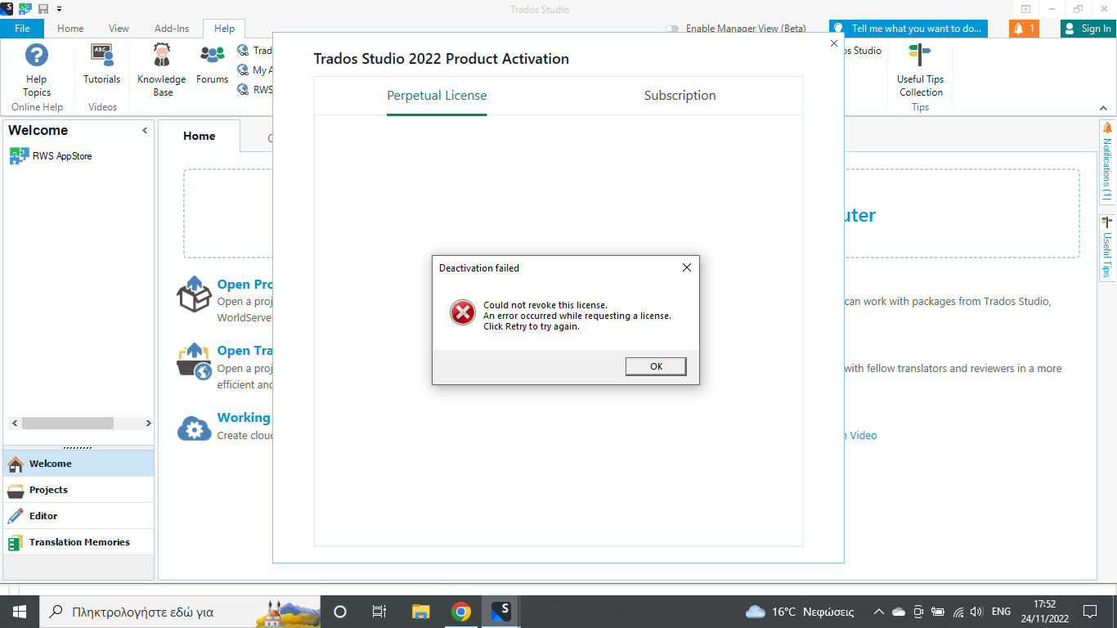Close the Product Activation window
This screenshot has height=628, width=1117.
[x=834, y=43]
